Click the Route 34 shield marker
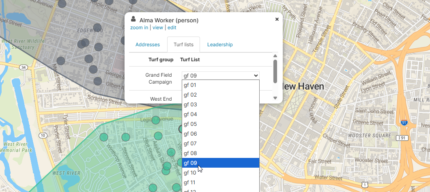 click(24, 67)
